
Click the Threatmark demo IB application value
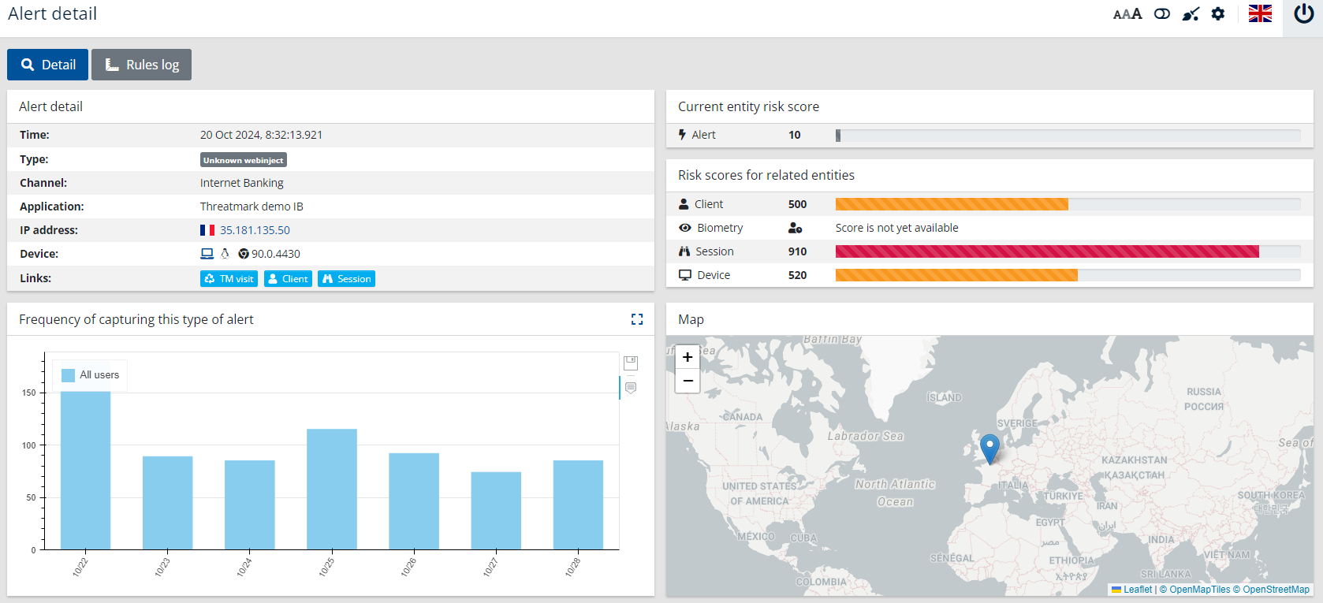(252, 207)
